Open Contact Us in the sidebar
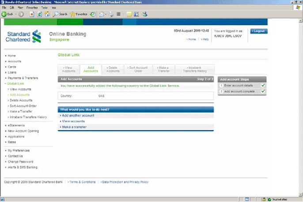Viewport: 303px width, 202px height. [15, 156]
